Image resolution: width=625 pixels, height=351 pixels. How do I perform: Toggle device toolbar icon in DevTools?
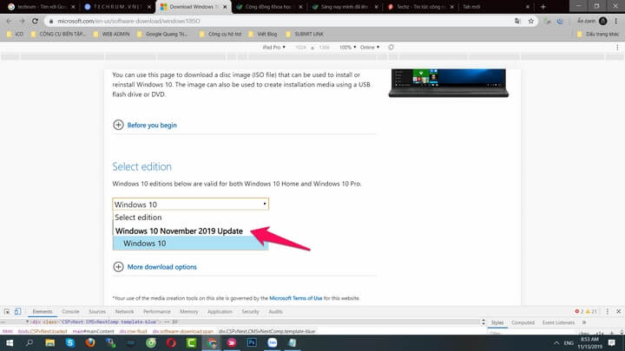tap(17, 312)
